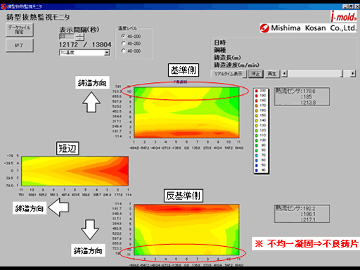The height and width of the screenshot is (270, 360).
Task: Click the 140 legend color swatch
Action: point(257,120)
